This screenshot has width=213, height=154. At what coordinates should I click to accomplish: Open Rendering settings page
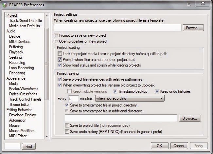17,73
